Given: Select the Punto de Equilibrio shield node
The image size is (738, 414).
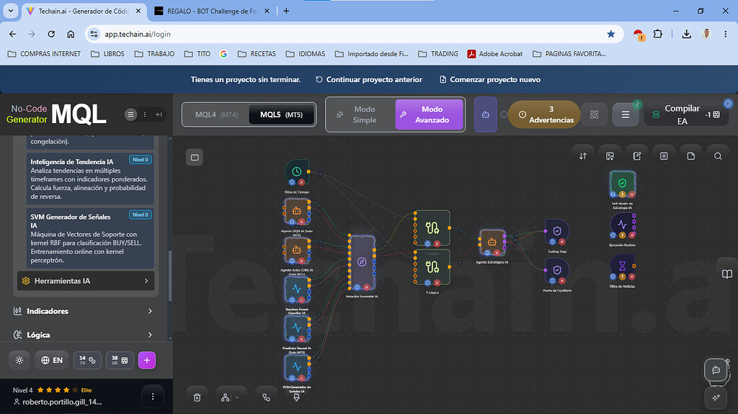Looking at the screenshot, I should (x=557, y=269).
